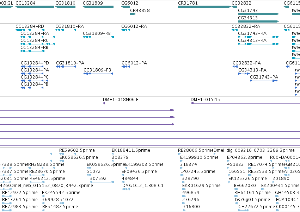Select EST bs76g01.5prime
300x212 pixels.
(237, 203)
